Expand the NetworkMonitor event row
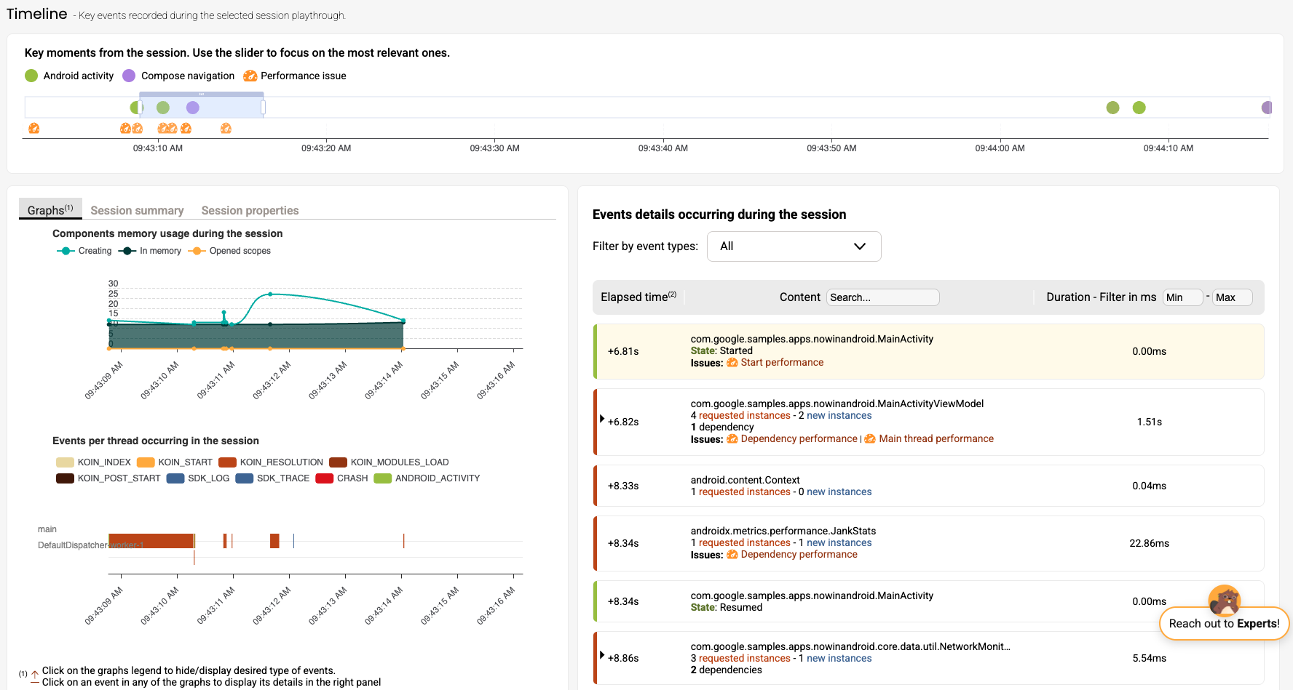 point(602,655)
